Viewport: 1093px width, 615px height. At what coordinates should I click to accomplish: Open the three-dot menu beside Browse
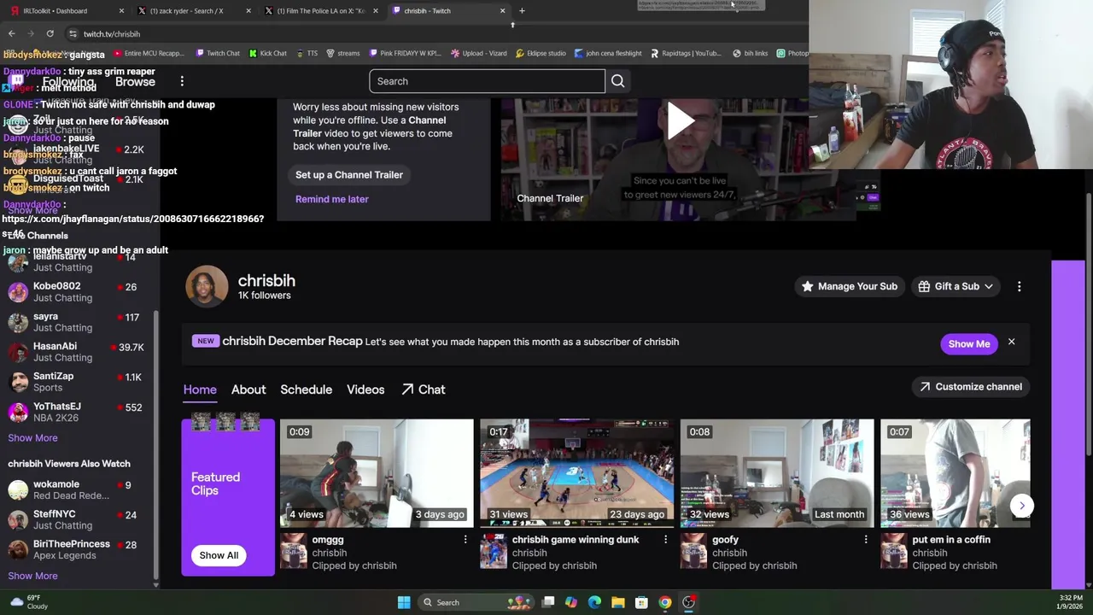pos(182,81)
